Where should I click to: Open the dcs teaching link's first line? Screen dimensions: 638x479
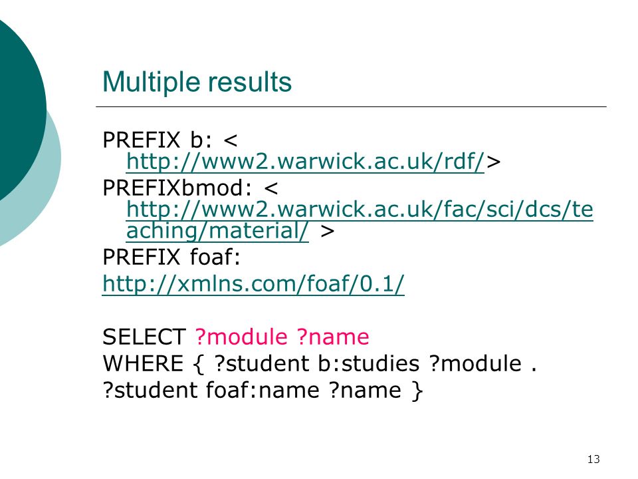[360, 210]
